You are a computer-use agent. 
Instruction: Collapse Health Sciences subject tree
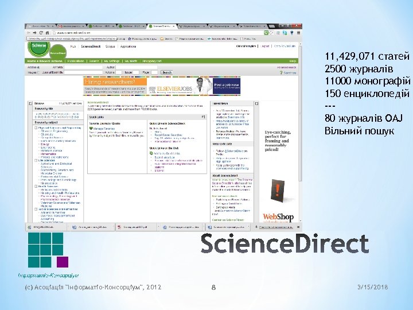pos(36,187)
